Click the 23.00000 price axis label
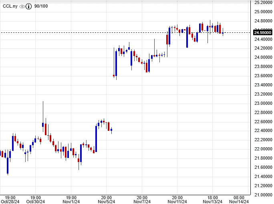 263,103
